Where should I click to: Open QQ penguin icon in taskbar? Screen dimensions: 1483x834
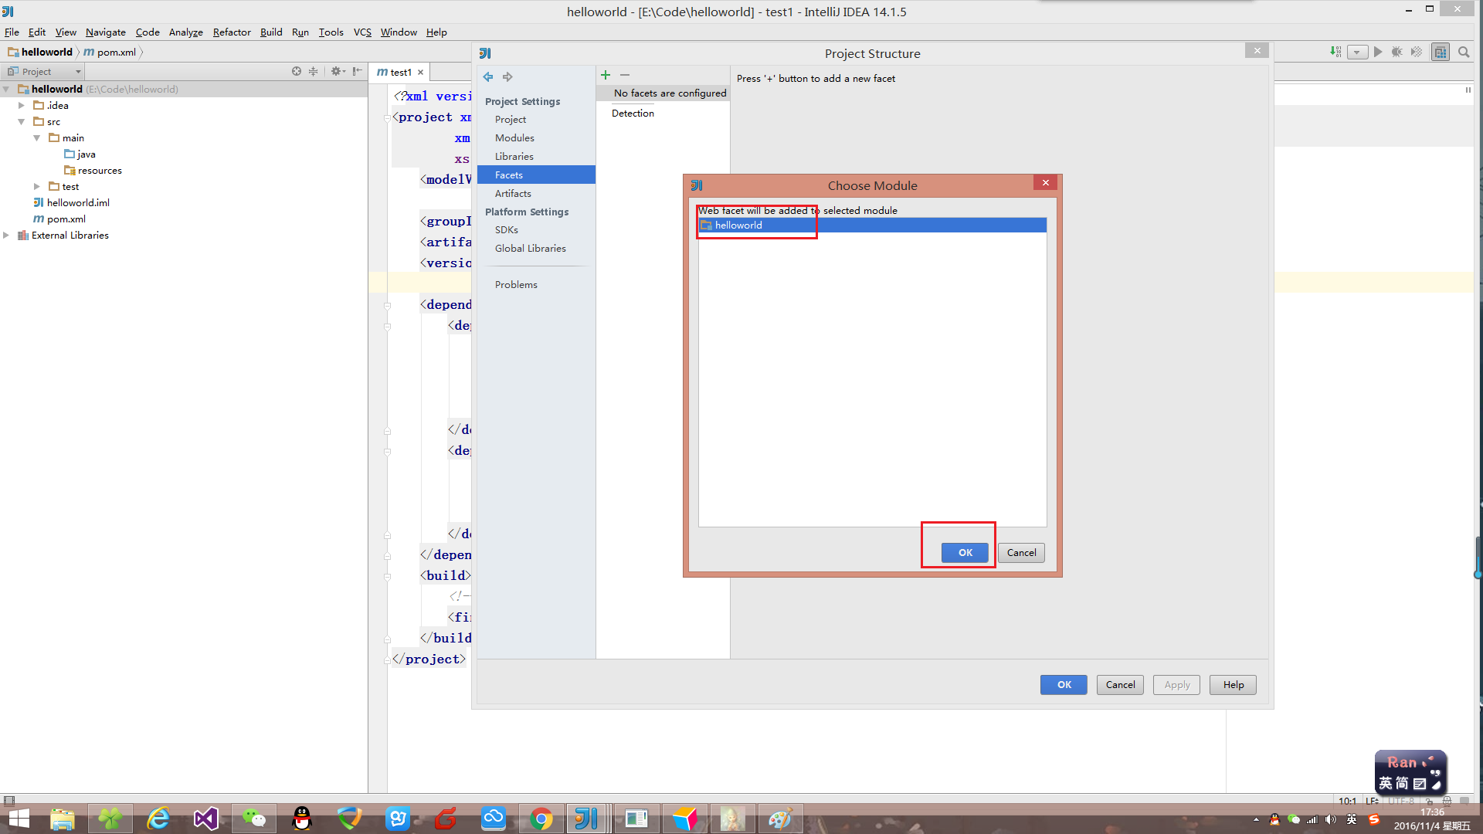[x=302, y=819]
